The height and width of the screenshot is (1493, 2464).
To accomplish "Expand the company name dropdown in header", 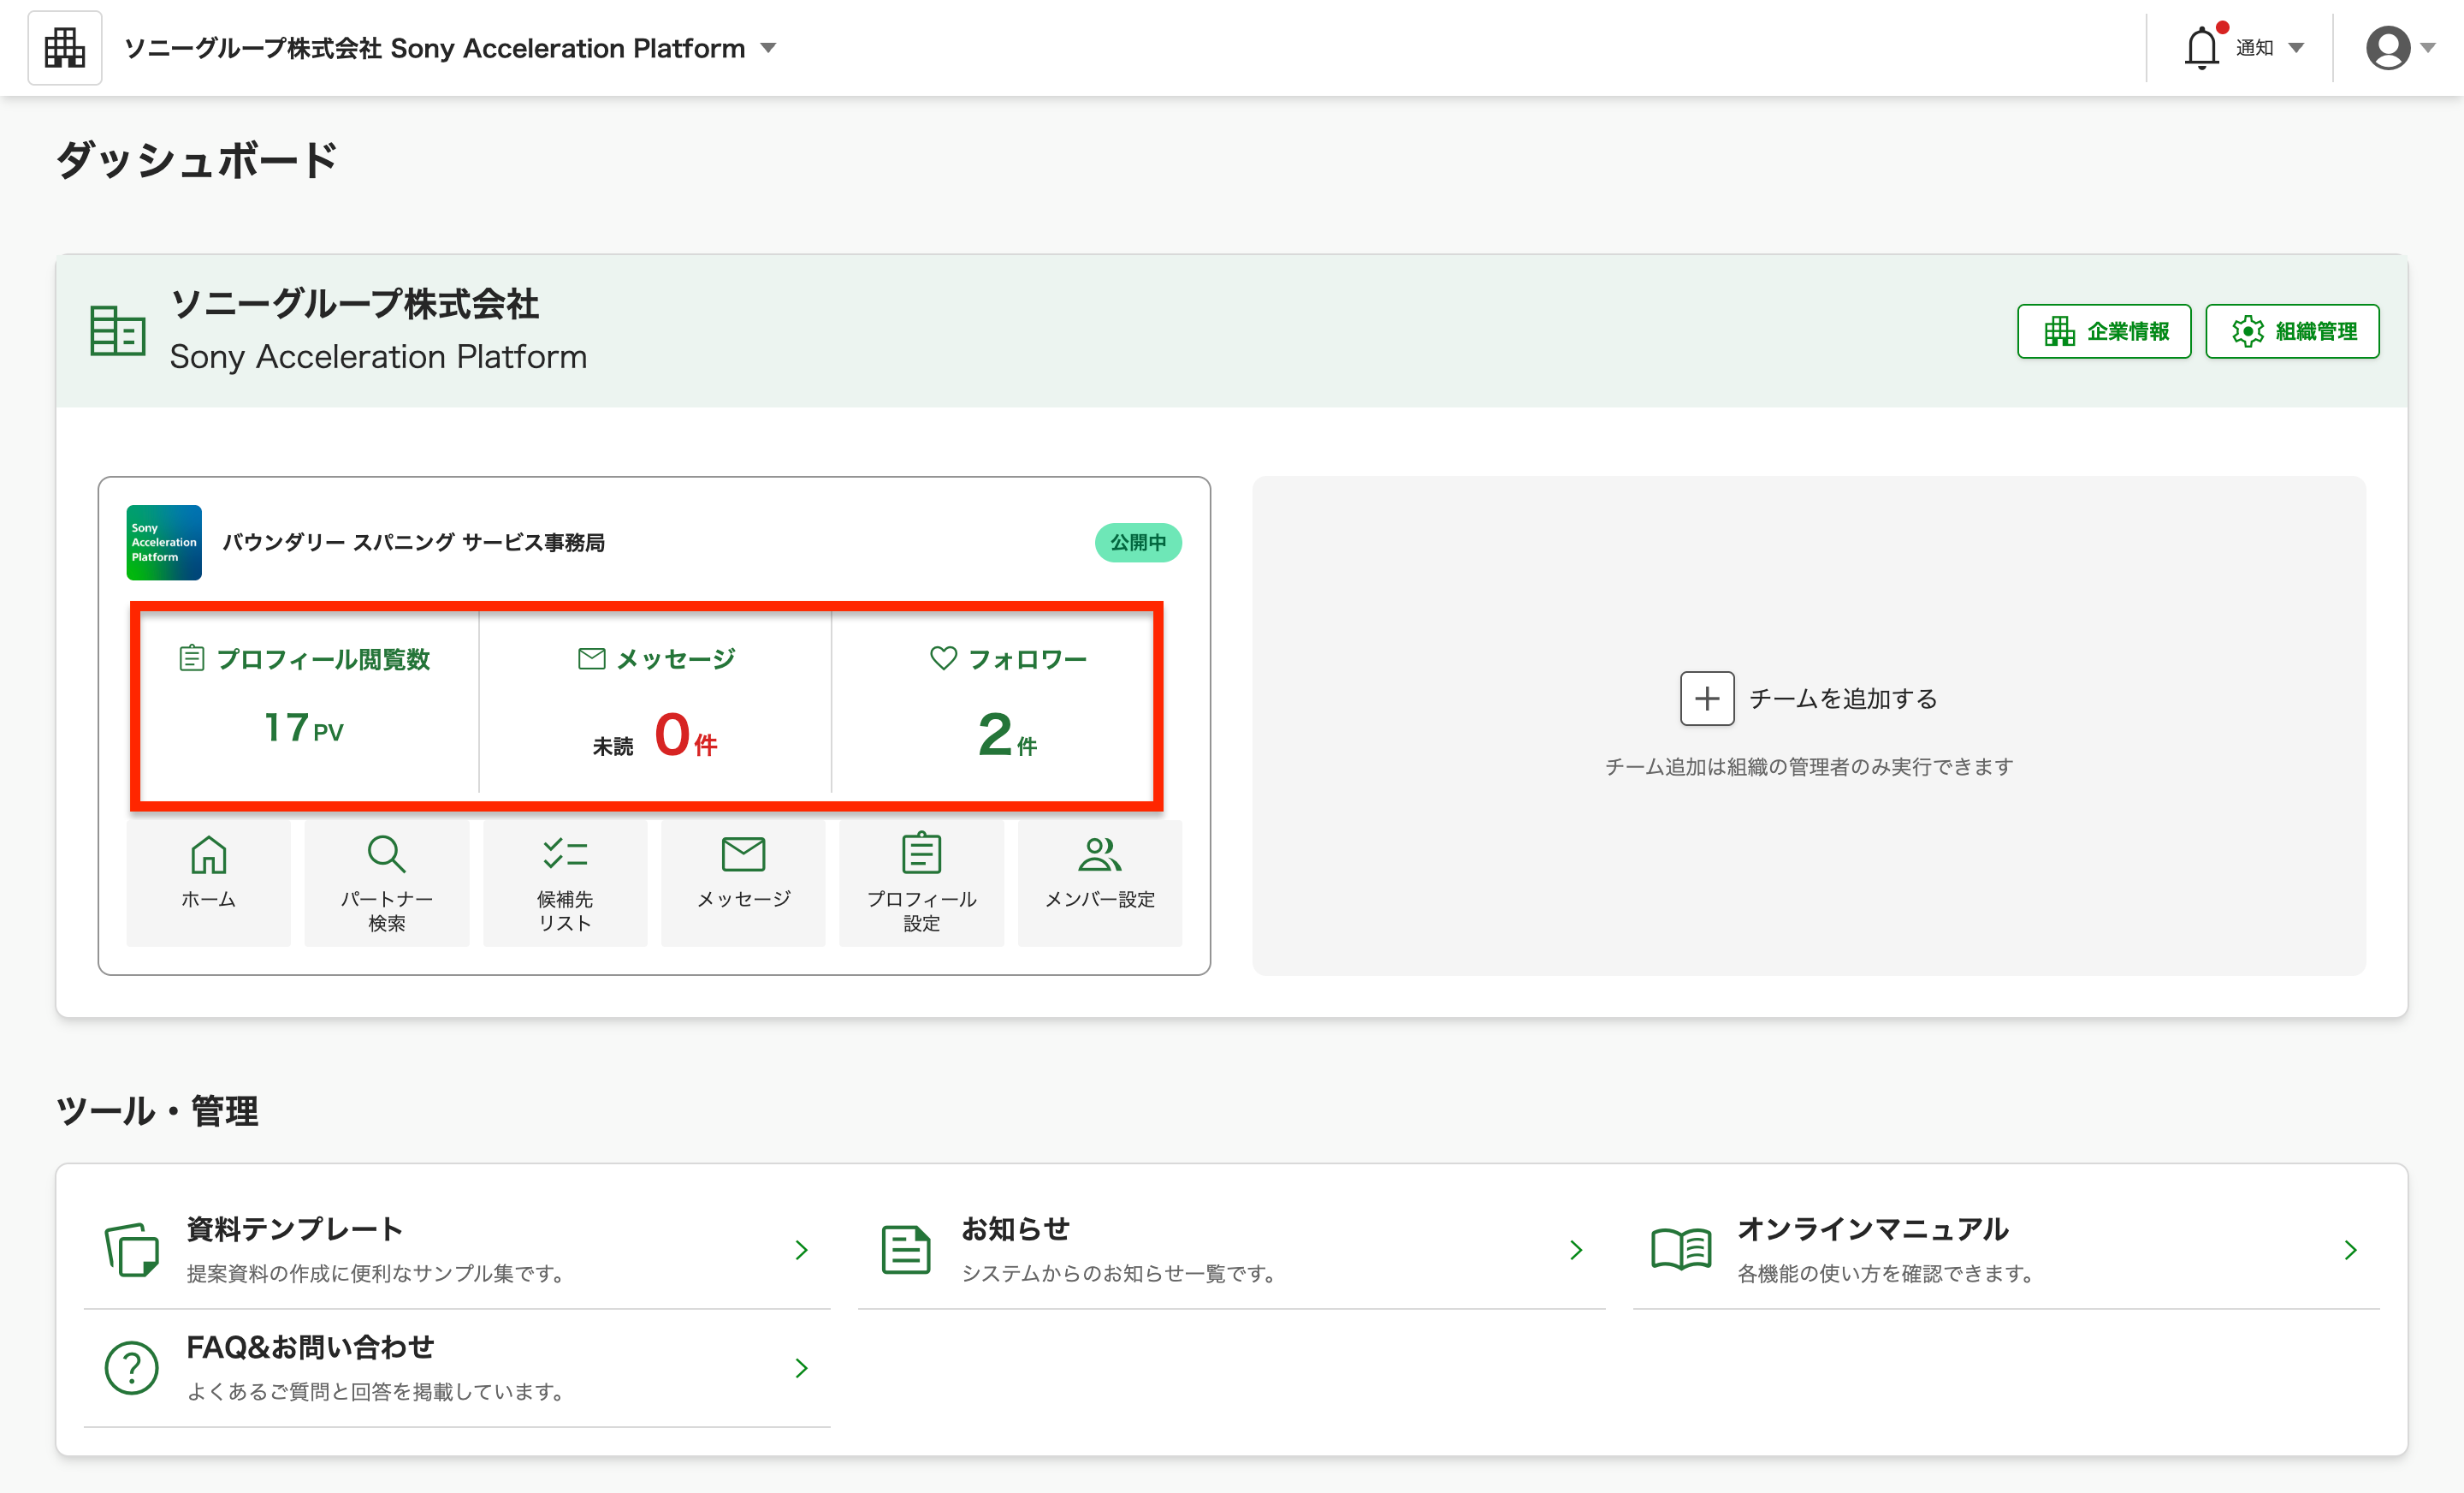I will tap(768, 47).
